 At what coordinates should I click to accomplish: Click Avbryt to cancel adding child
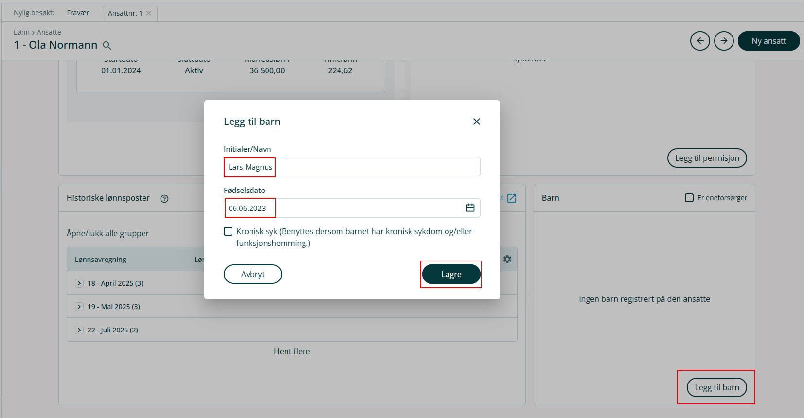pos(252,274)
